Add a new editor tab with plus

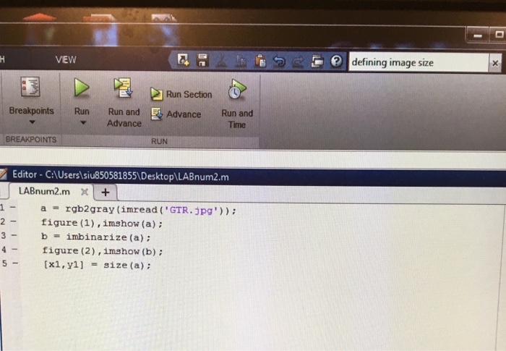[x=106, y=193]
